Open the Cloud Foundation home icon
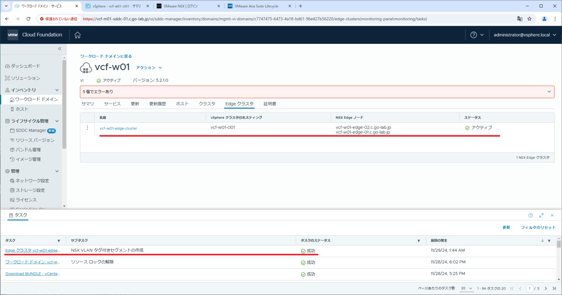This screenshot has width=562, height=295. (78, 35)
